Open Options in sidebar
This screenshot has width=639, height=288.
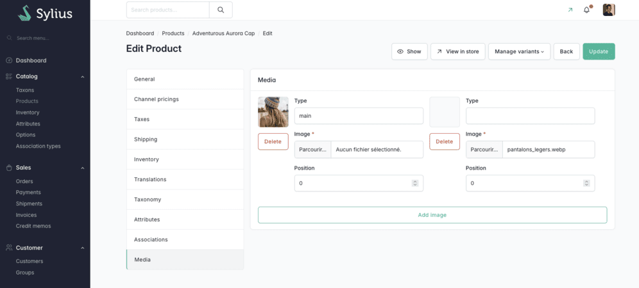pyautogui.click(x=26, y=134)
